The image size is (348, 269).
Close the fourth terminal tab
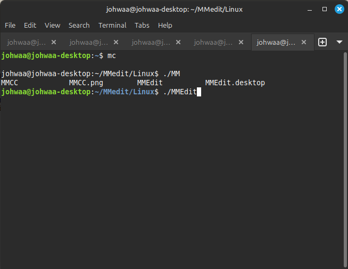pyautogui.click(x=240, y=42)
